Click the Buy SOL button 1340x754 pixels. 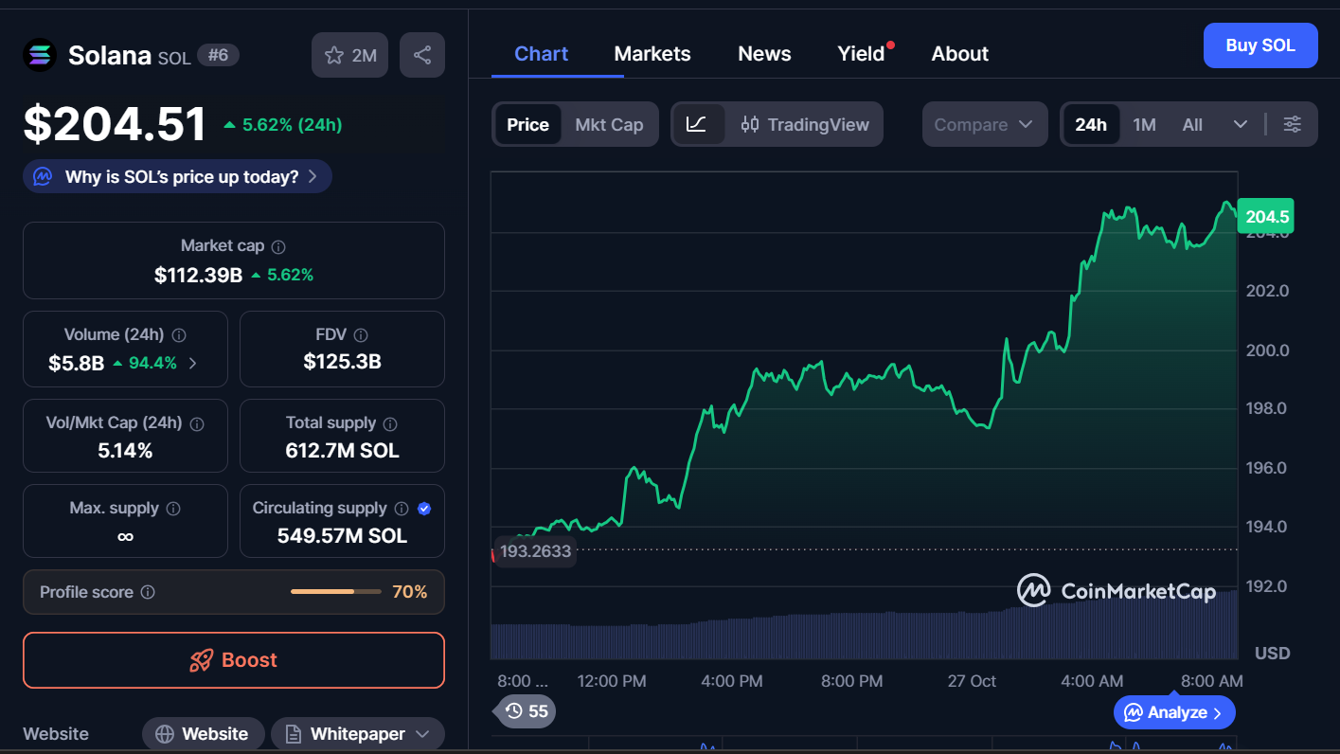(1260, 45)
